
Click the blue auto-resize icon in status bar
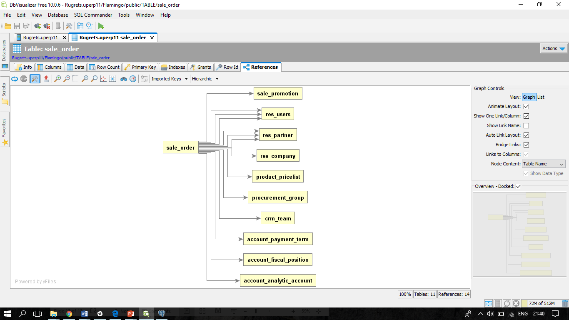[489, 303]
